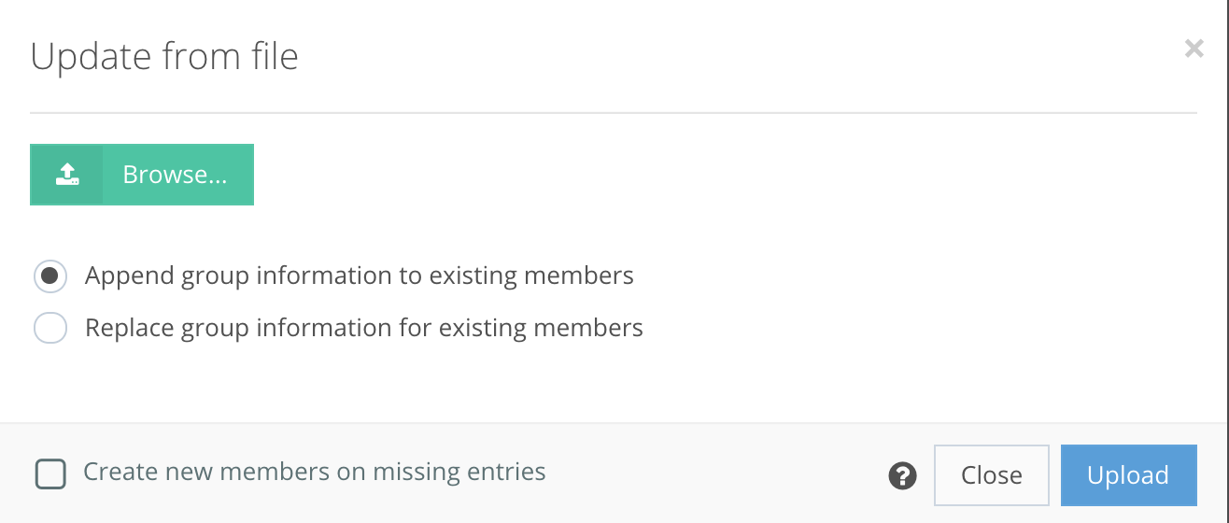Enable Create new members on missing entries
The height and width of the screenshot is (523, 1229).
(x=50, y=474)
